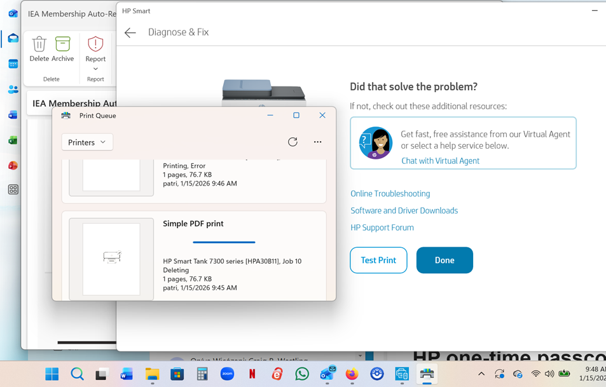Switch to Outlook via the taskbar icon
The image size is (606, 387).
click(x=327, y=373)
